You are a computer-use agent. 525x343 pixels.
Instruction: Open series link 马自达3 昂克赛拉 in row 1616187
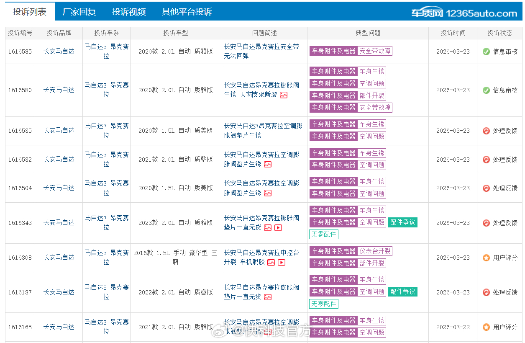point(107,292)
